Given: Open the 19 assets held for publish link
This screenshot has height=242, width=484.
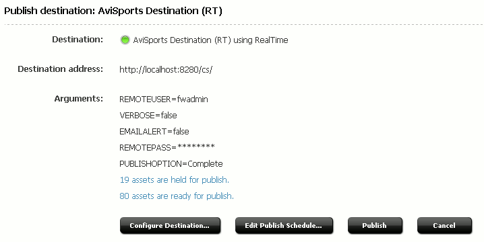Looking at the screenshot, I should 175,179.
